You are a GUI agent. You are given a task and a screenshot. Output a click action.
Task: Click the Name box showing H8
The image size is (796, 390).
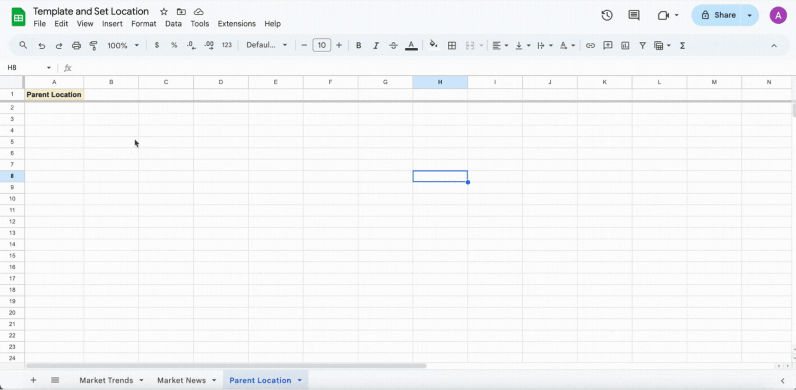(29, 68)
